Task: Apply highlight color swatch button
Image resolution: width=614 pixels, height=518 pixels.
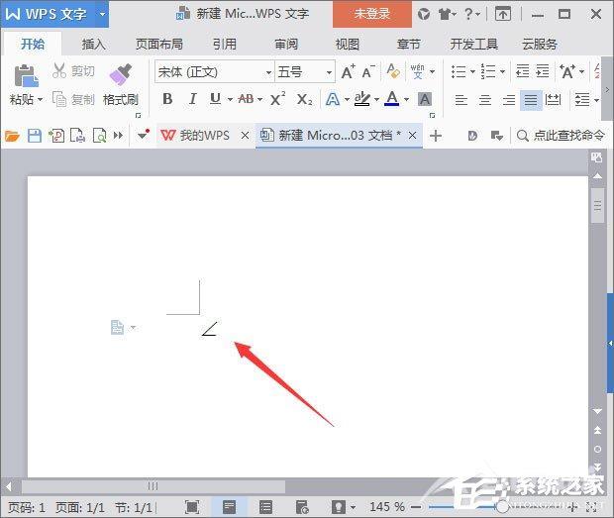Action: tap(362, 99)
